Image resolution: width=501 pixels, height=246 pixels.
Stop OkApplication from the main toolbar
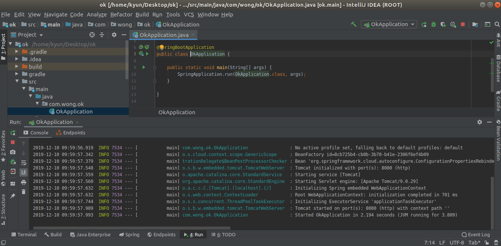pos(463,24)
